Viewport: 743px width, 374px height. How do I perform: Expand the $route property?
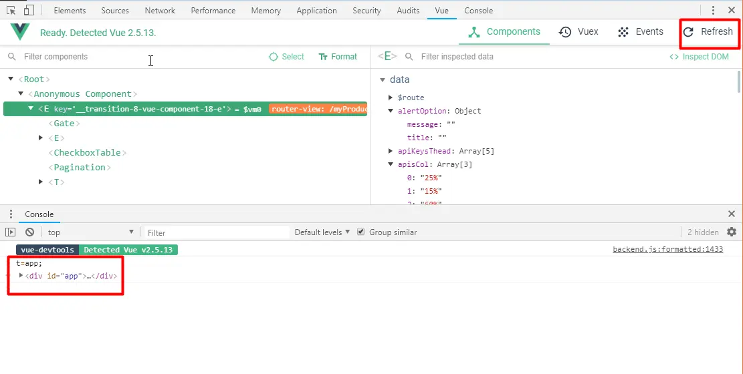391,98
